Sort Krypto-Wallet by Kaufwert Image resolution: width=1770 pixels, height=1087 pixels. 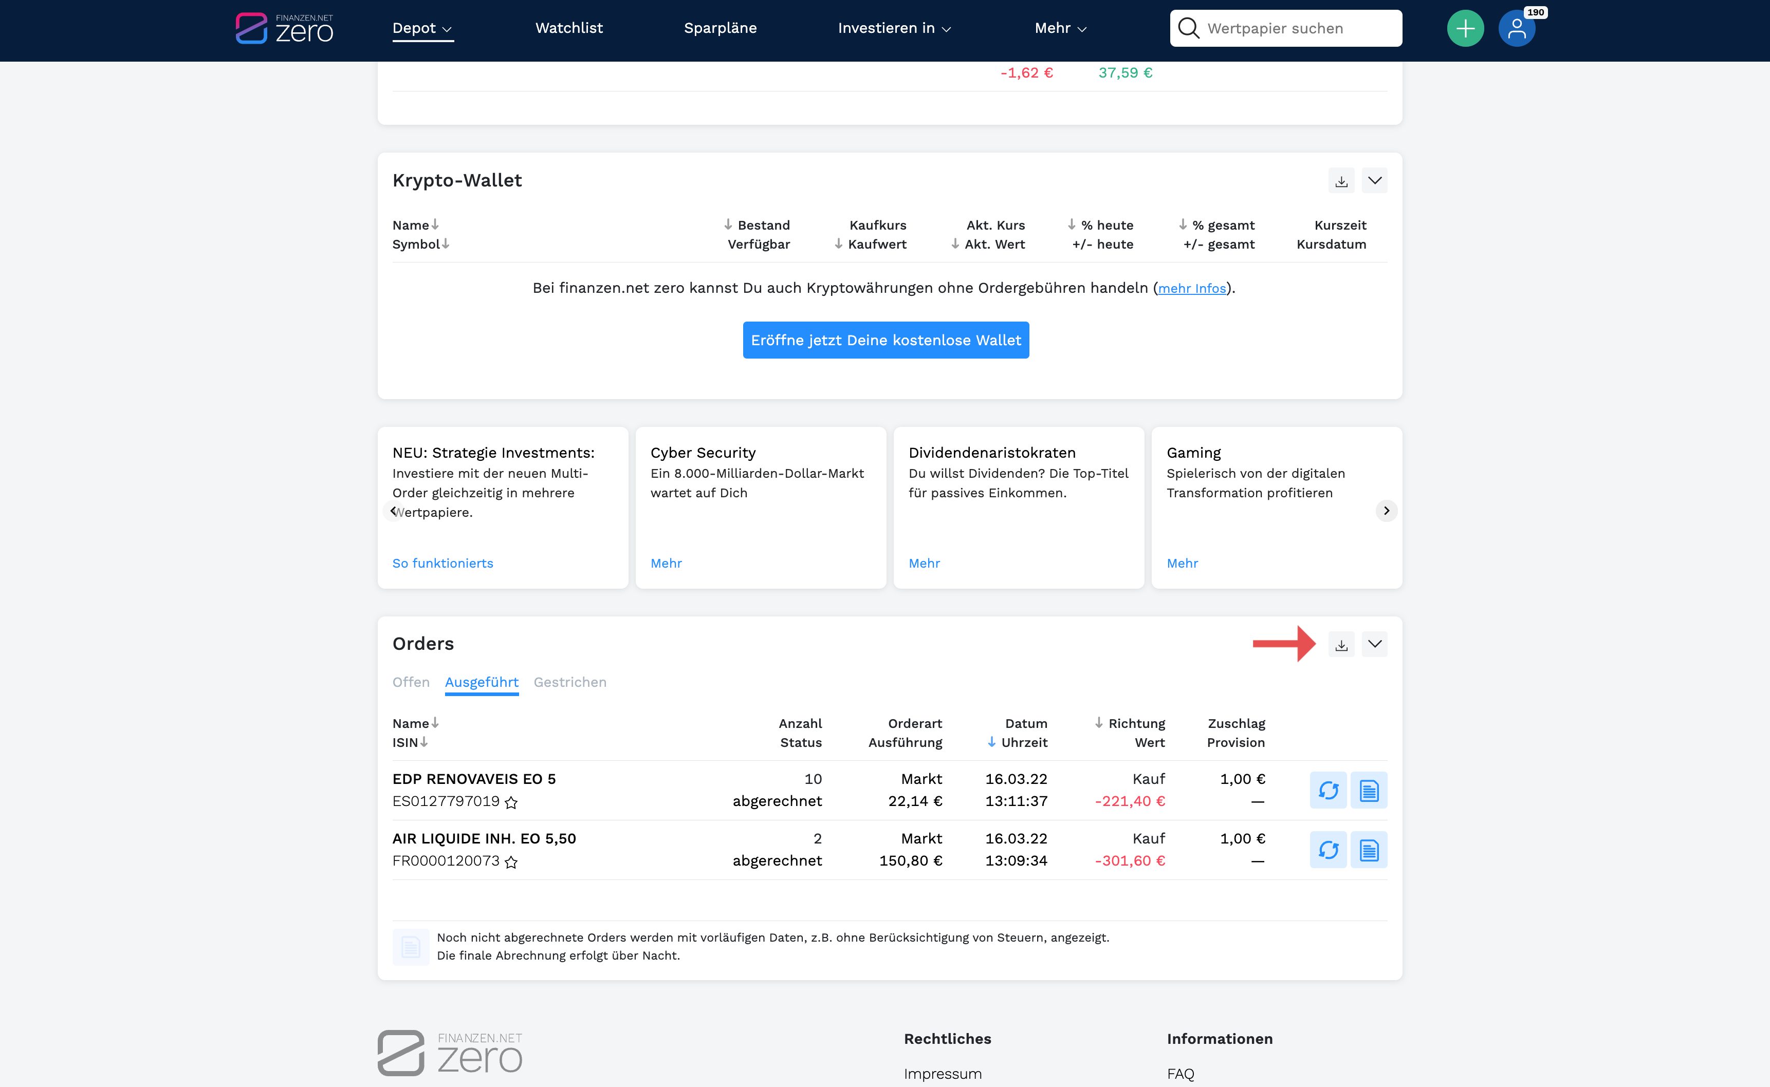(870, 243)
